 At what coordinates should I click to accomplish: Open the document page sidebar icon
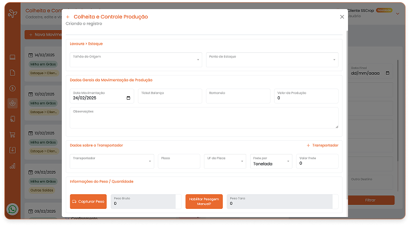click(12, 72)
